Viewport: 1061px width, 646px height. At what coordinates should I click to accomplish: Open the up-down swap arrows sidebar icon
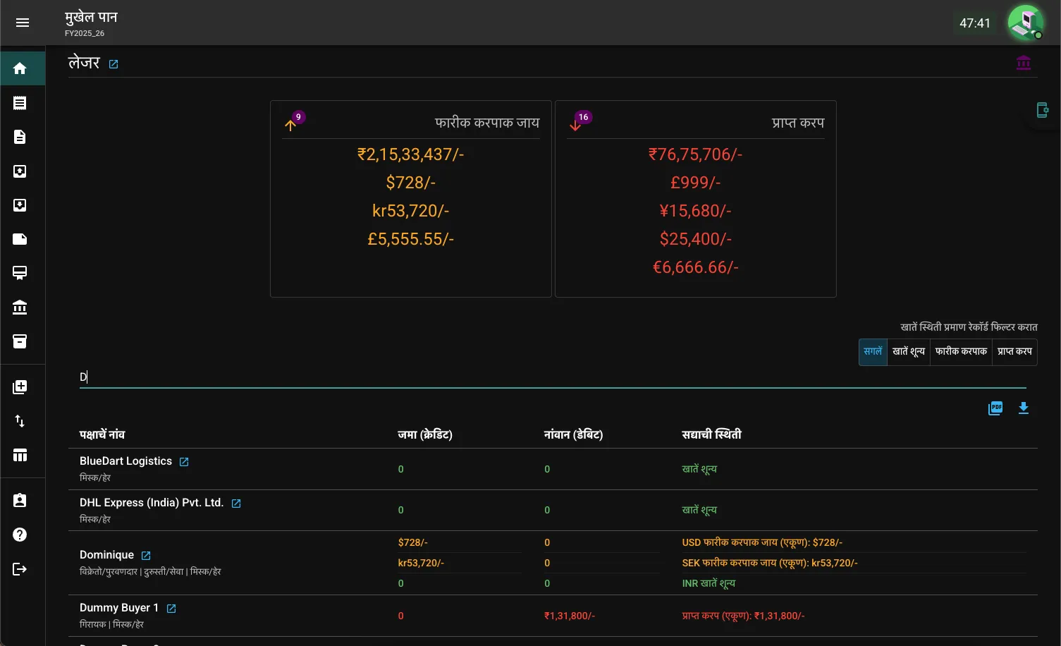pos(20,421)
